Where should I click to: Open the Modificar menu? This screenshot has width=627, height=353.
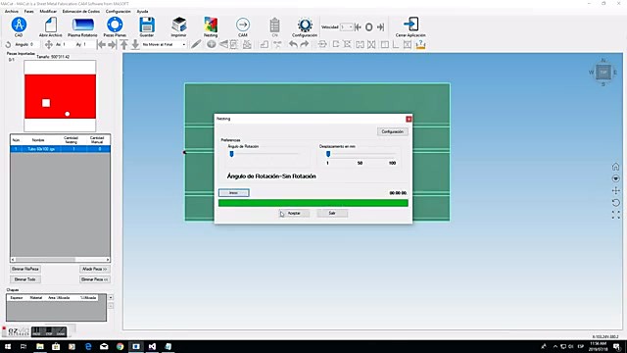(x=48, y=11)
